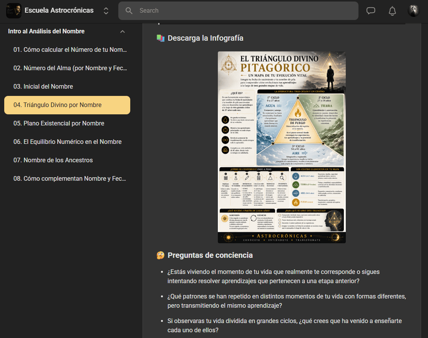Click the thinking face emoji
Image resolution: width=428 pixels, height=338 pixels.
(x=161, y=256)
